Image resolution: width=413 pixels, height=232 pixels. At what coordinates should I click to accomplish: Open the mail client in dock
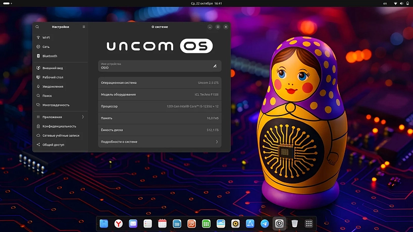[133, 223]
